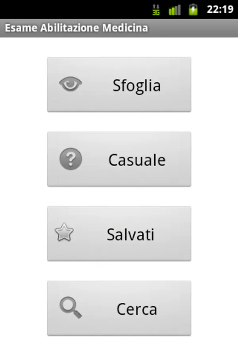
Task: Tap the question mark icon beside Casuale
Action: pyautogui.click(x=71, y=159)
